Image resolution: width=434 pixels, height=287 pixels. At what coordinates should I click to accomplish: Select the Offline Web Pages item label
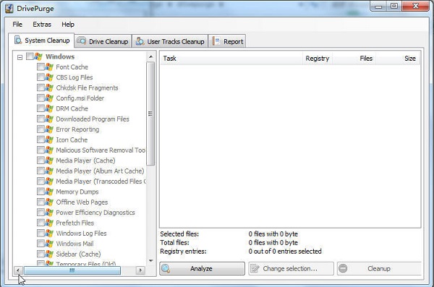[x=82, y=202]
